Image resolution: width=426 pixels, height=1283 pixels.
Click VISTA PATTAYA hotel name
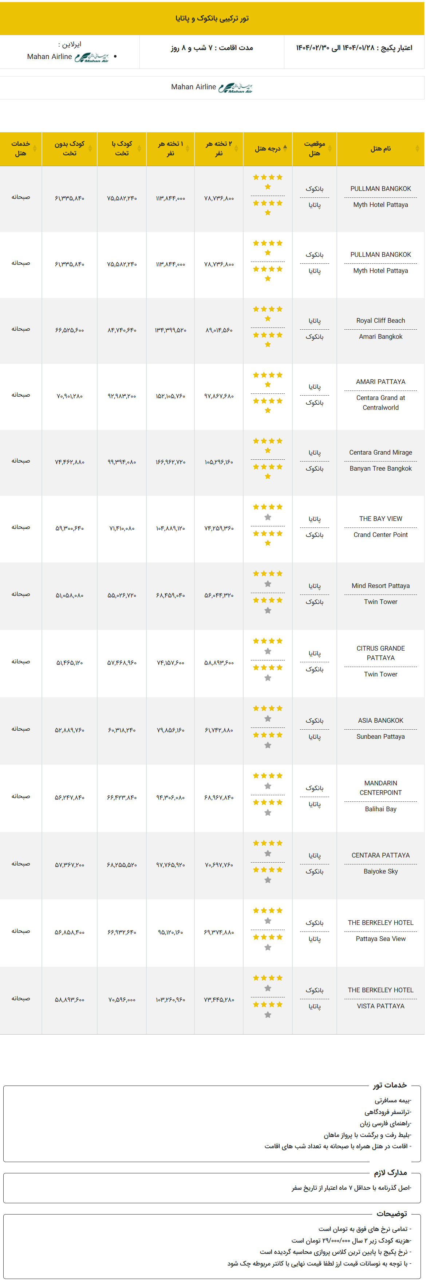(381, 1007)
